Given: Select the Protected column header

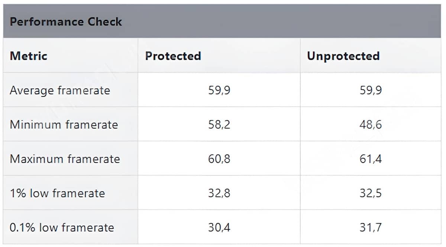Looking at the screenshot, I should click(173, 56).
